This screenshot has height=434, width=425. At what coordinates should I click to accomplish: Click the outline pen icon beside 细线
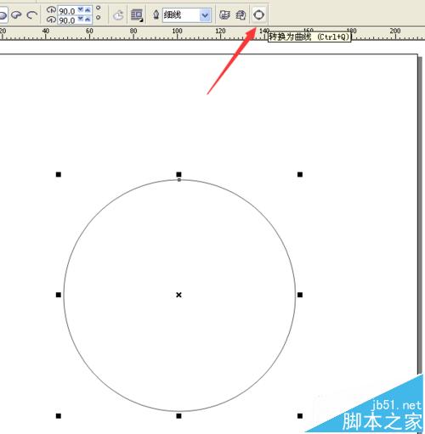(156, 14)
